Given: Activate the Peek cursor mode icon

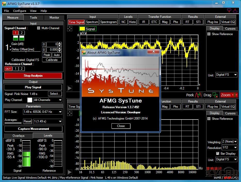Looking at the screenshot, I should pos(198,95).
